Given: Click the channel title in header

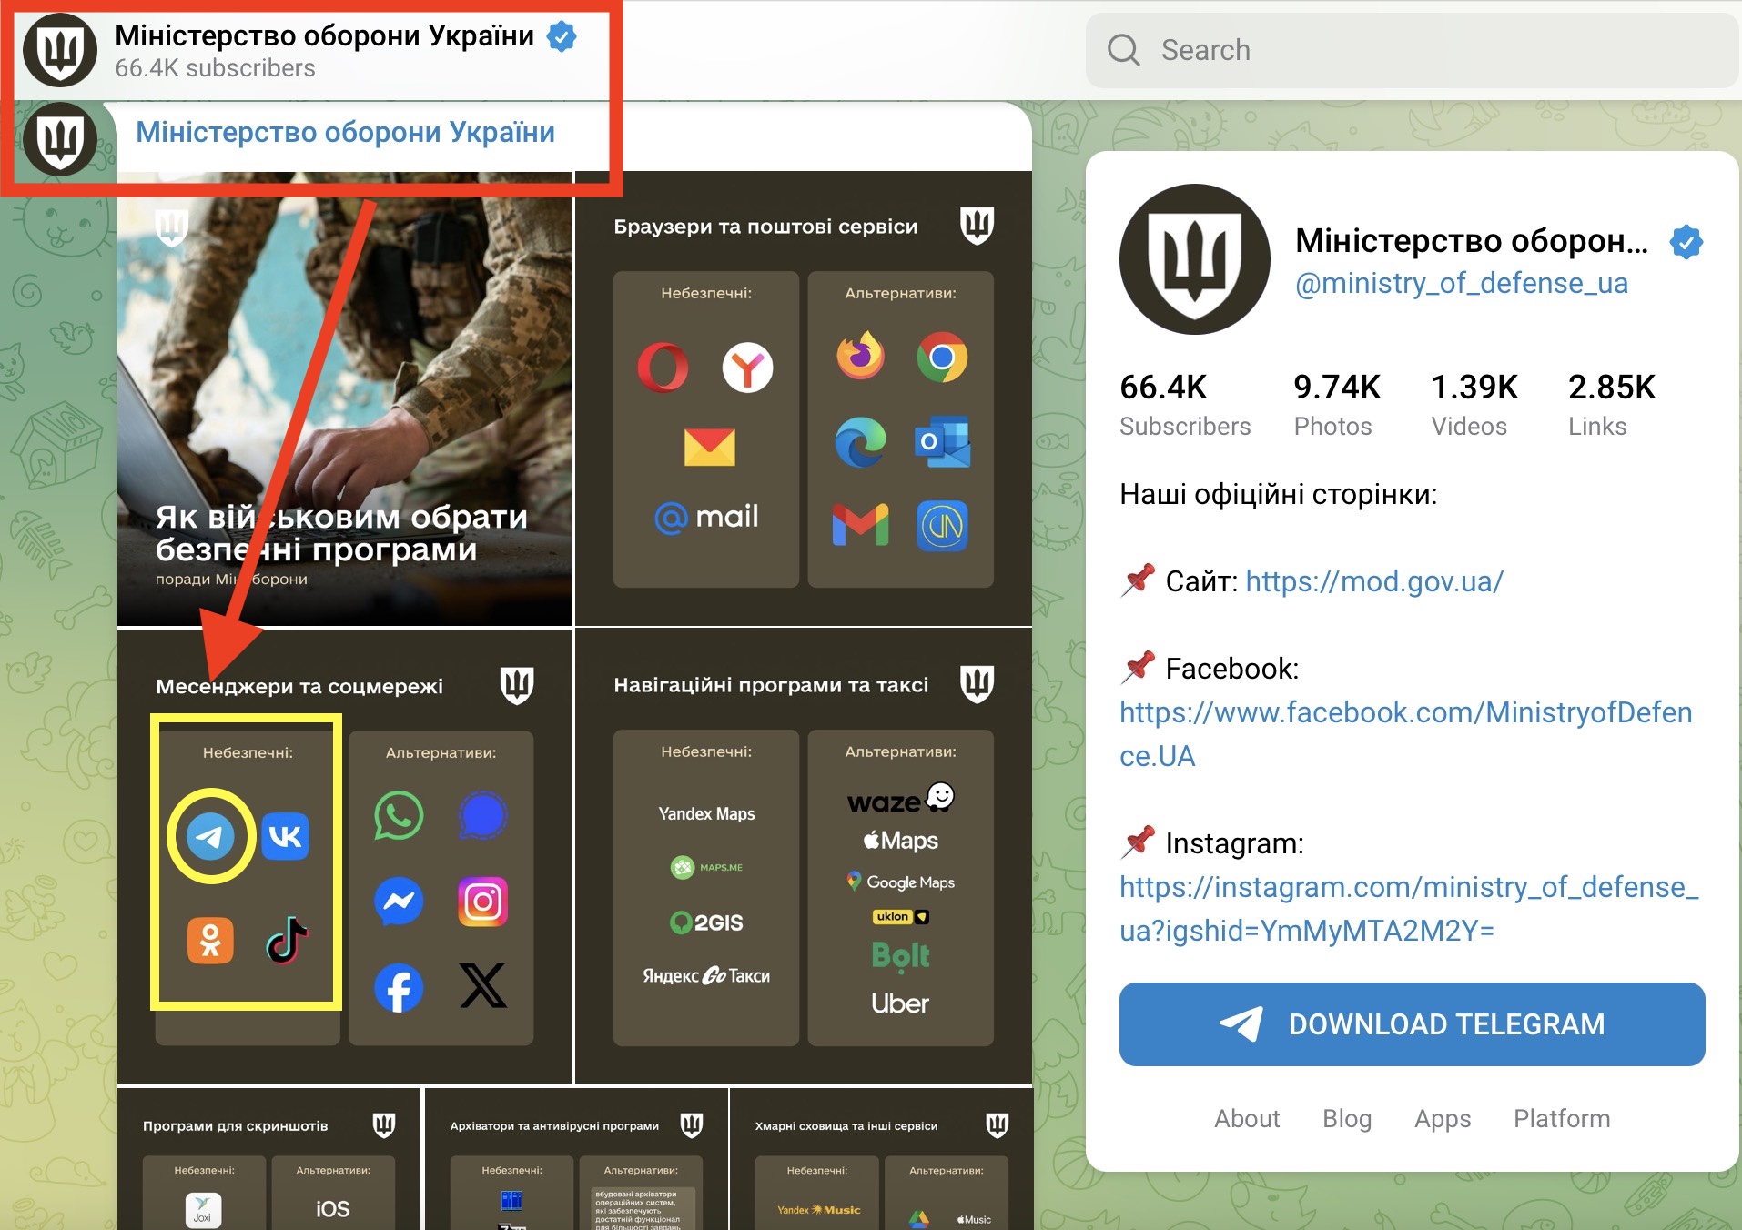Looking at the screenshot, I should (325, 35).
